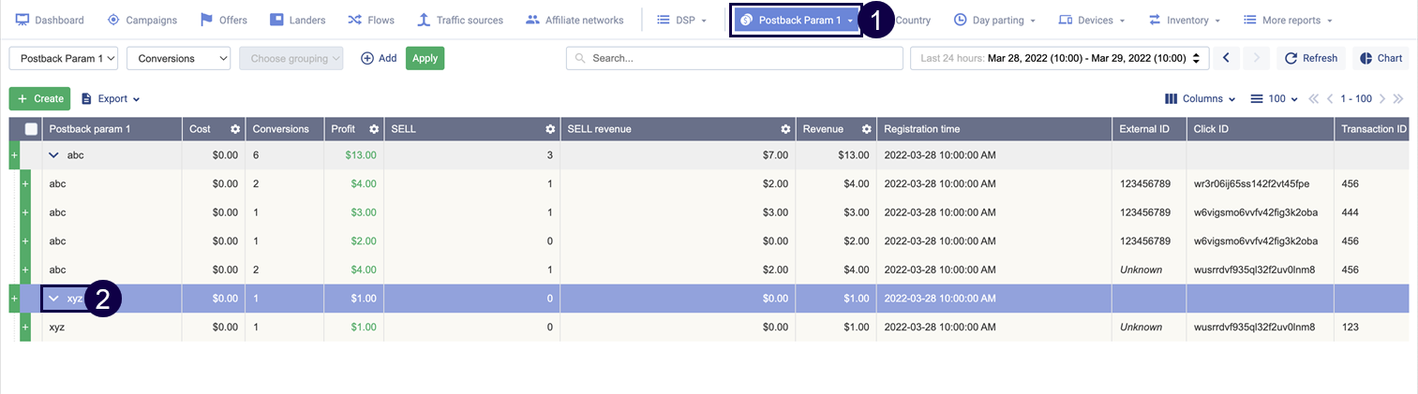Go to previous date range arrow
The height and width of the screenshot is (394, 1418).
pyautogui.click(x=1226, y=58)
